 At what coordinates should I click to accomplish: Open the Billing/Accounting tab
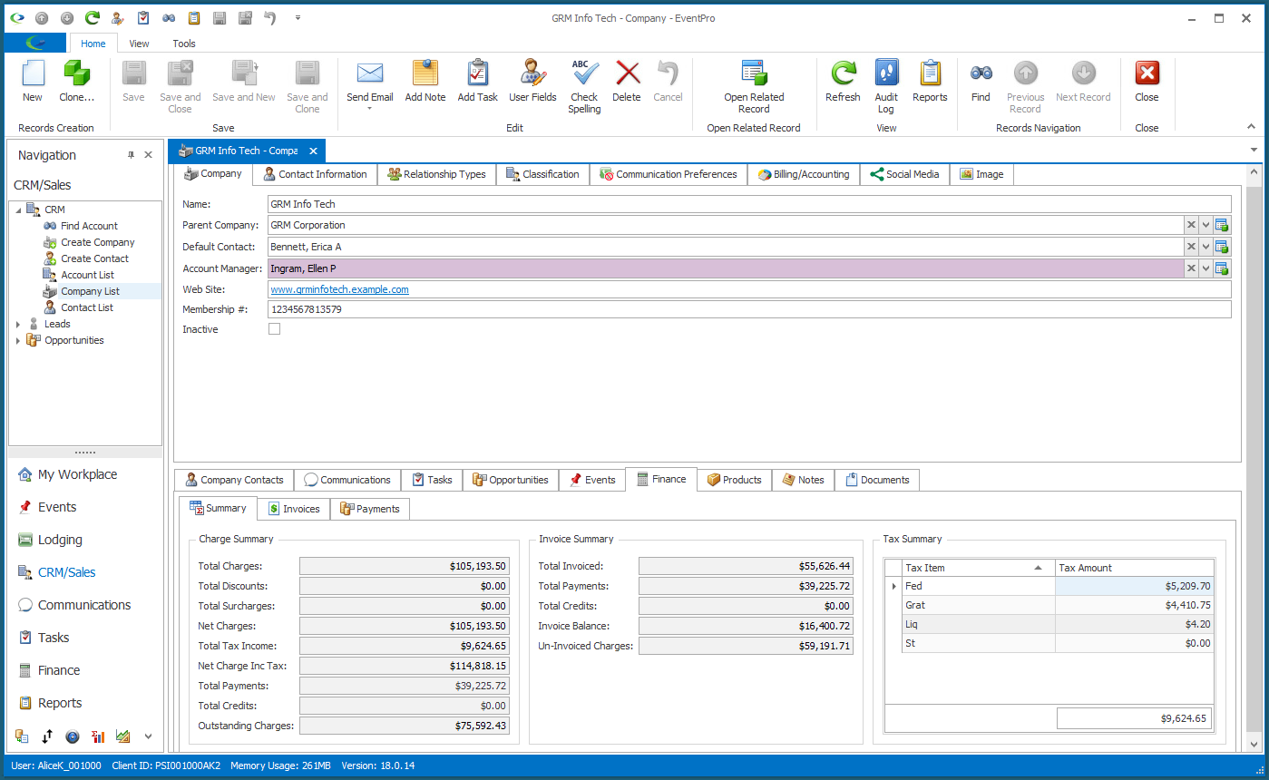pos(804,174)
